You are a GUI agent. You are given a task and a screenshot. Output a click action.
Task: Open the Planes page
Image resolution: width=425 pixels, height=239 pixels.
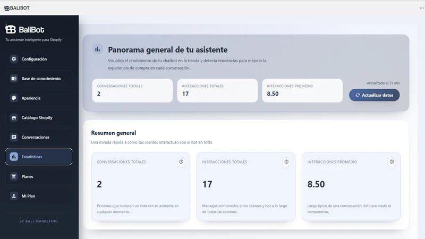point(39,176)
